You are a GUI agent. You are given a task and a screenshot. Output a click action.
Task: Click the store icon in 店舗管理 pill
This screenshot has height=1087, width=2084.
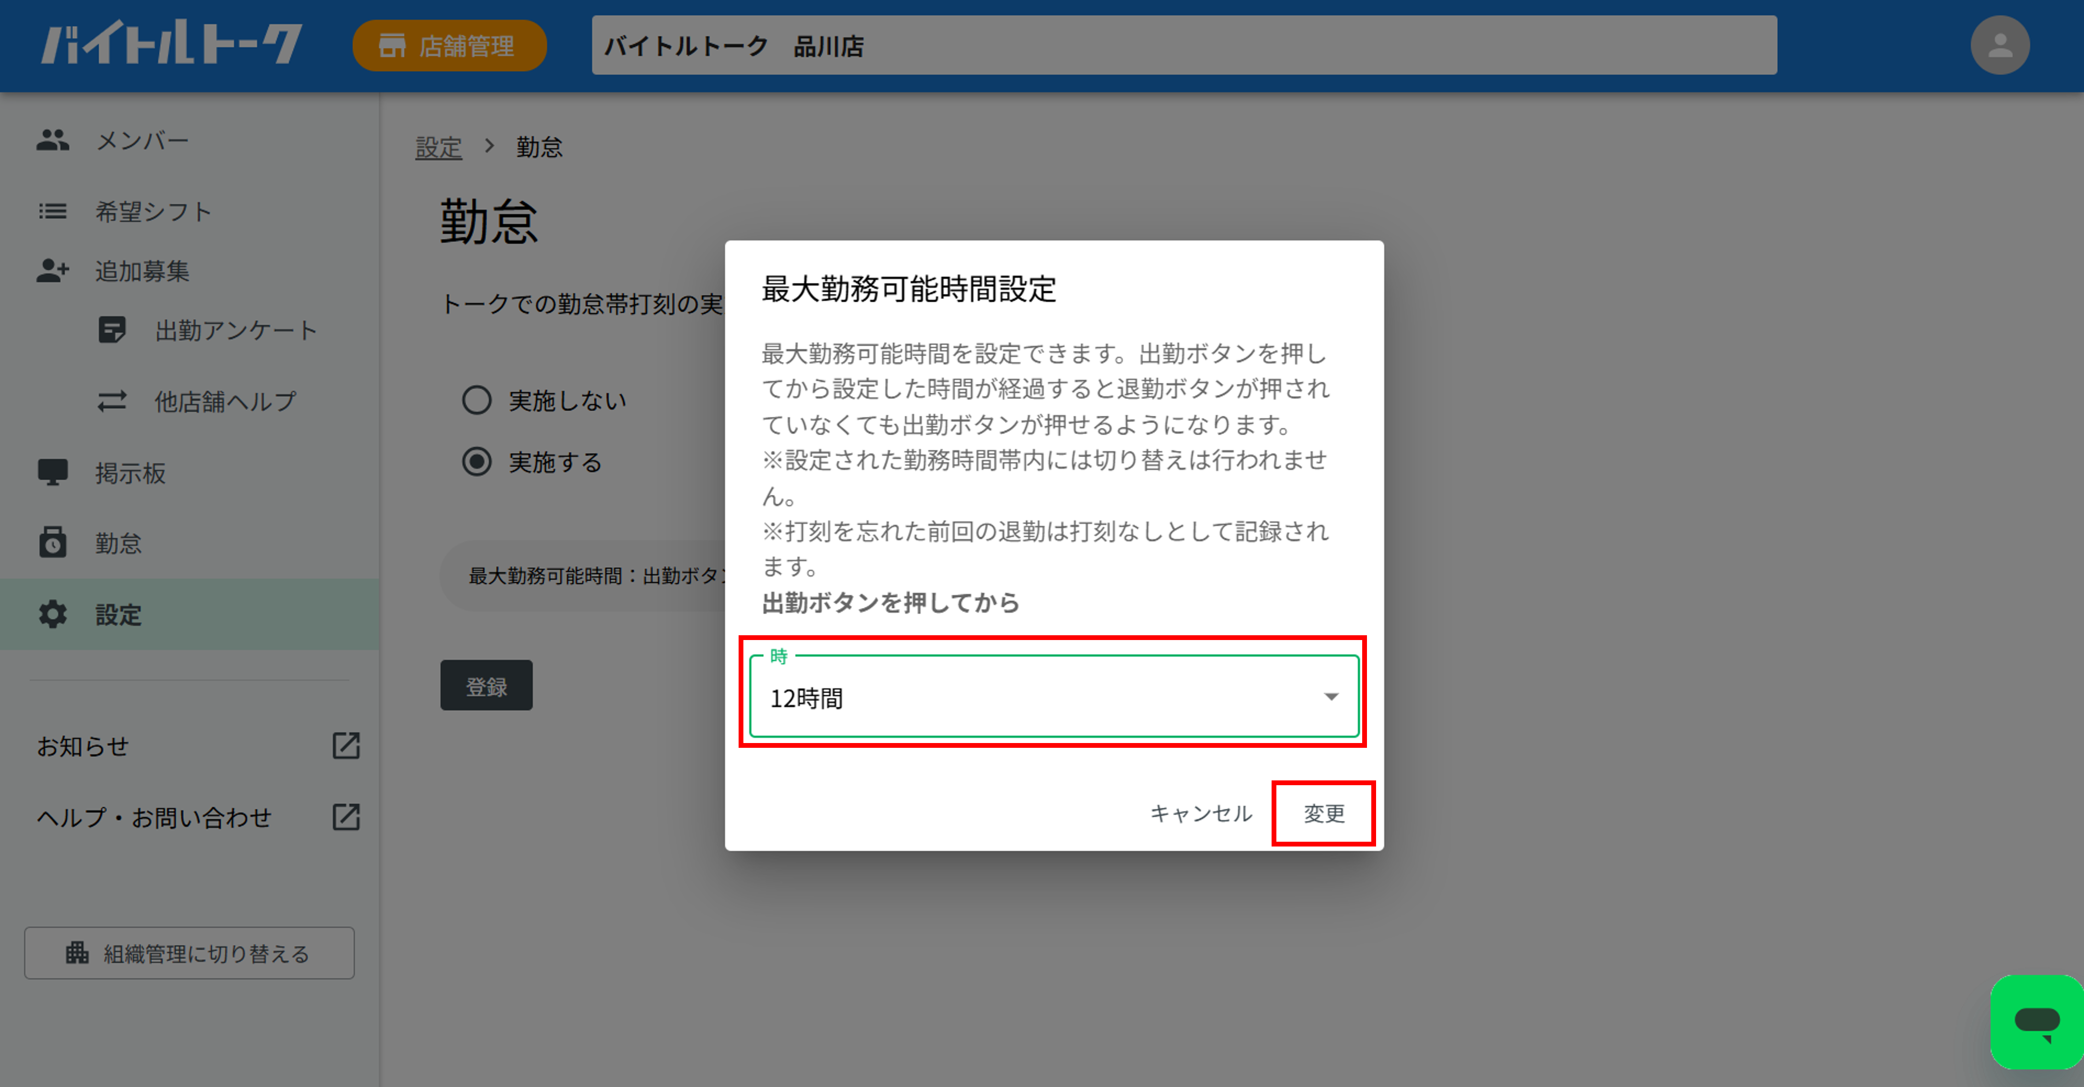[x=392, y=46]
